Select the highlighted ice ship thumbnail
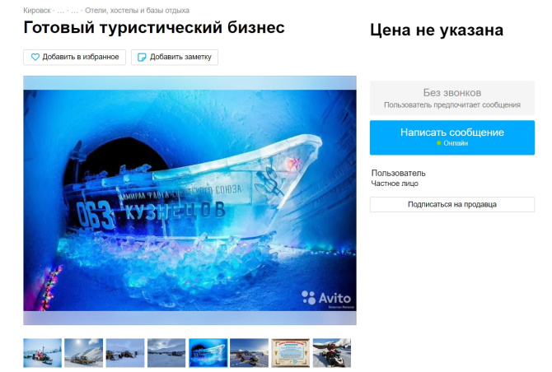 (208, 353)
